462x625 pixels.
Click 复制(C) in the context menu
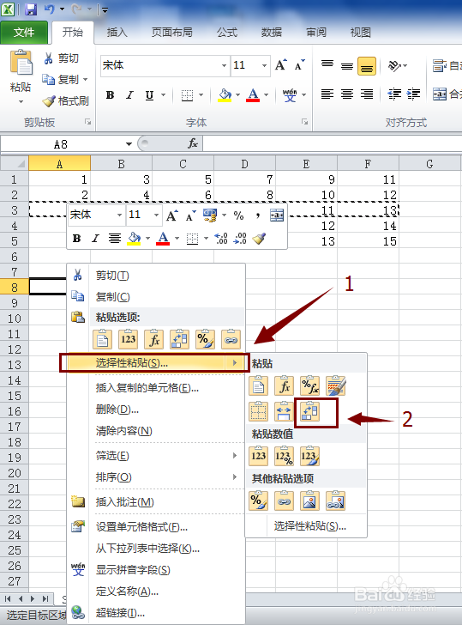[156, 296]
